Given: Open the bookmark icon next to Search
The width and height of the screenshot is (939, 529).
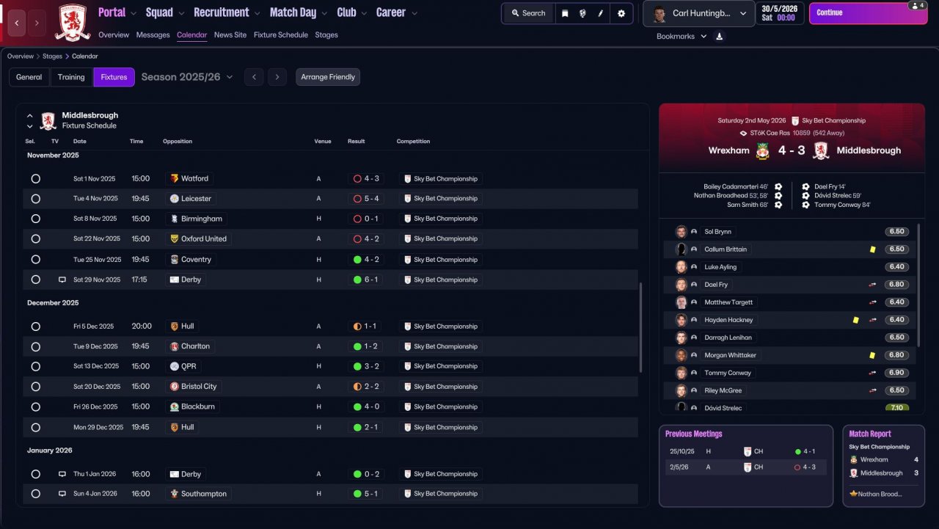Looking at the screenshot, I should [565, 13].
